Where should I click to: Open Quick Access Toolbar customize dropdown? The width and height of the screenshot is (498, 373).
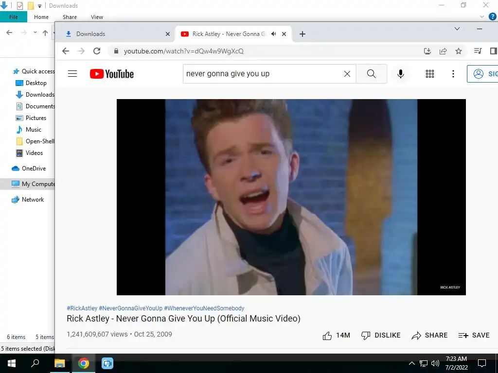39,6
